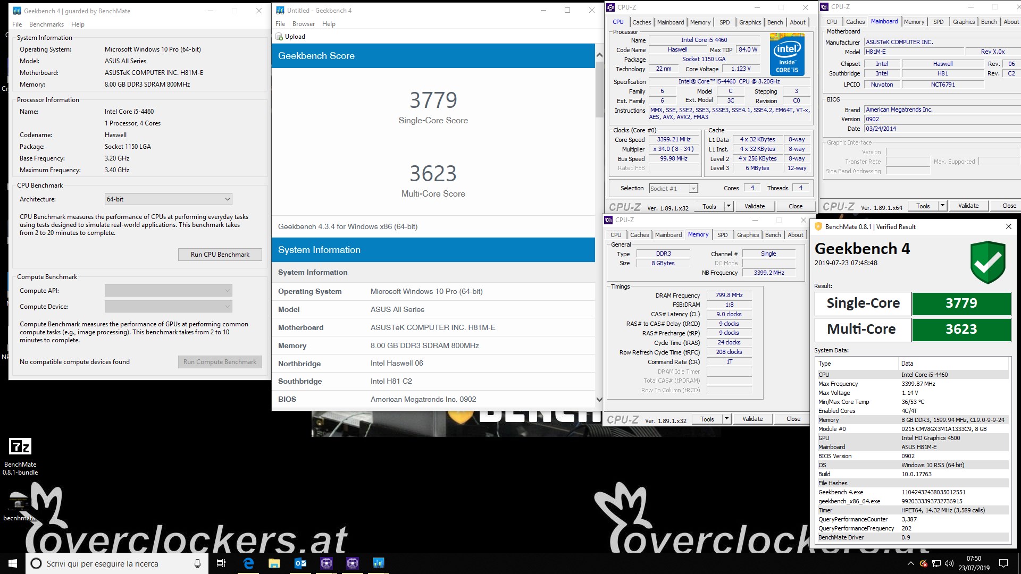Open Bench tab in CPU-Z CPU window
Viewport: 1021px width, 574px height.
click(x=775, y=22)
